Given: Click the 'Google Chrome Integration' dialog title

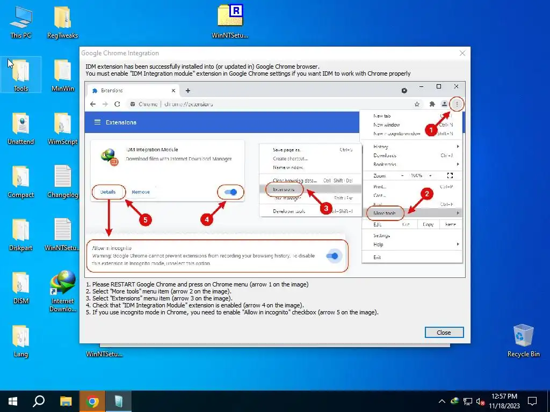Looking at the screenshot, I should tap(120, 53).
